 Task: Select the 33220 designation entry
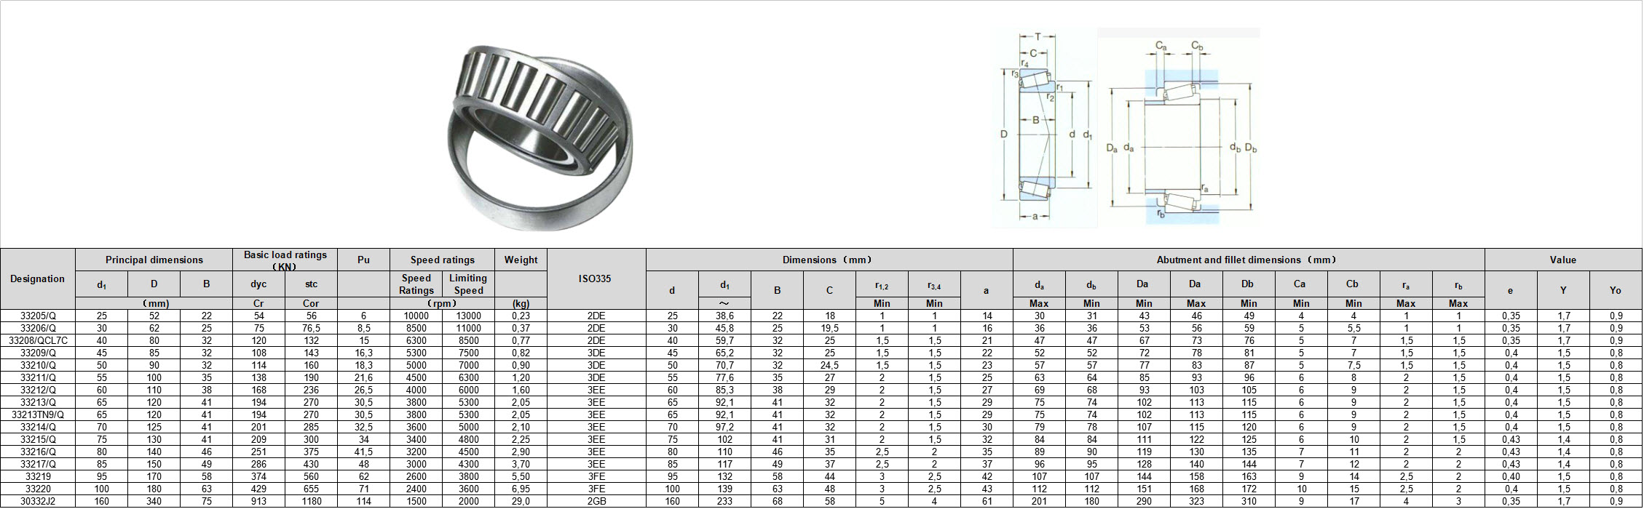[x=38, y=489]
